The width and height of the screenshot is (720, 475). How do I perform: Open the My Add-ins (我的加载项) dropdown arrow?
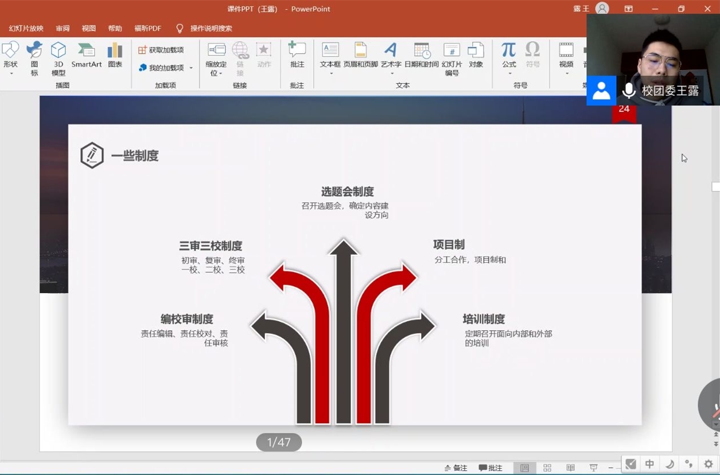[191, 68]
